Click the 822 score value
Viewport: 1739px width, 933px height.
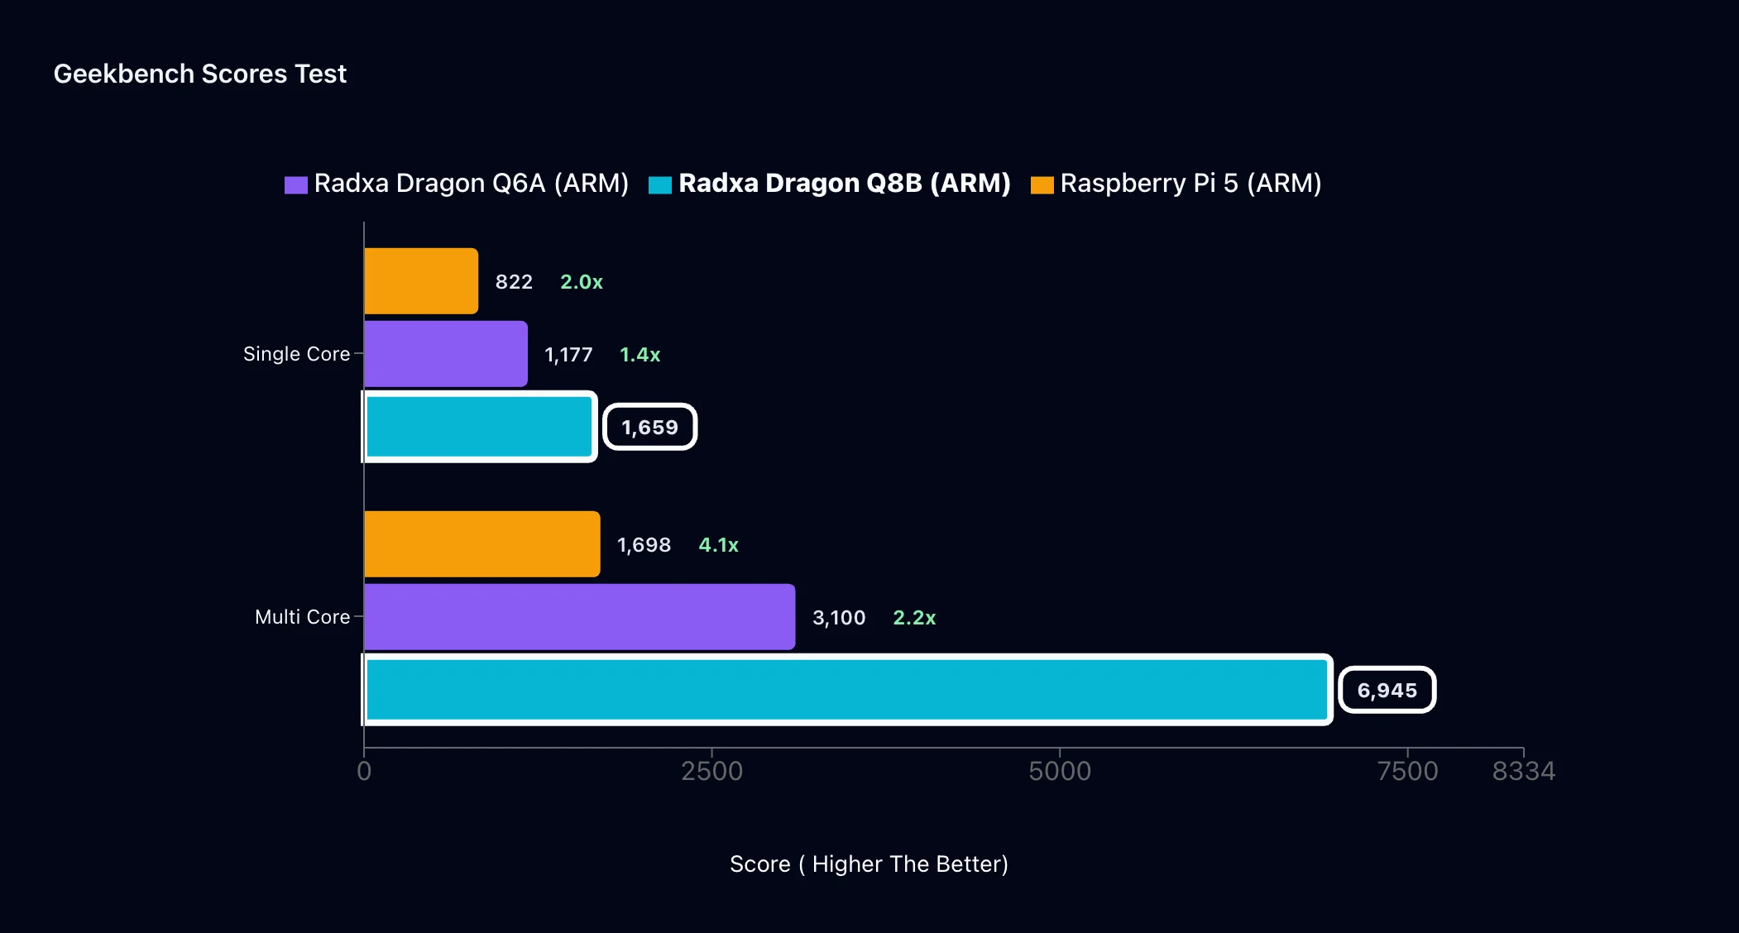514,282
